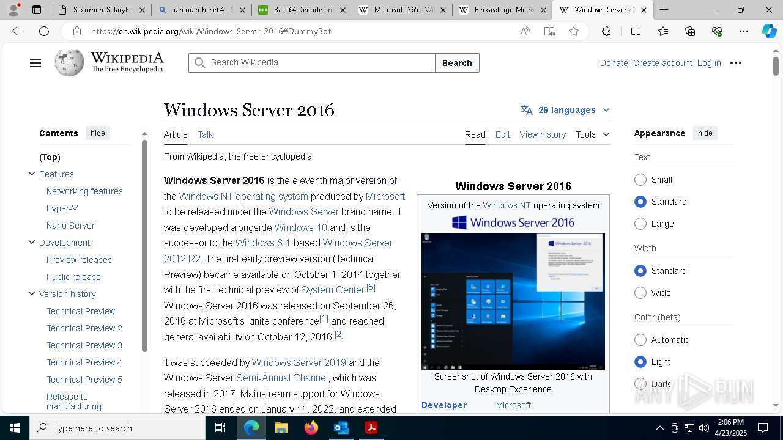Hide the Appearance panel
783x440 pixels.
pyautogui.click(x=705, y=133)
